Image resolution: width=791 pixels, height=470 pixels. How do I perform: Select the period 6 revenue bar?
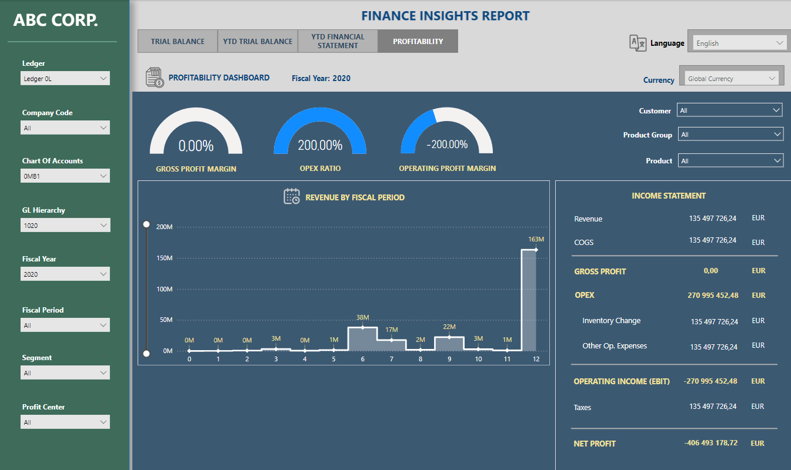362,339
